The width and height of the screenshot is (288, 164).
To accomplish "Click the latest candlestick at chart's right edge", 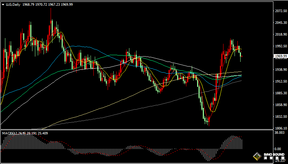I will click(242, 56).
